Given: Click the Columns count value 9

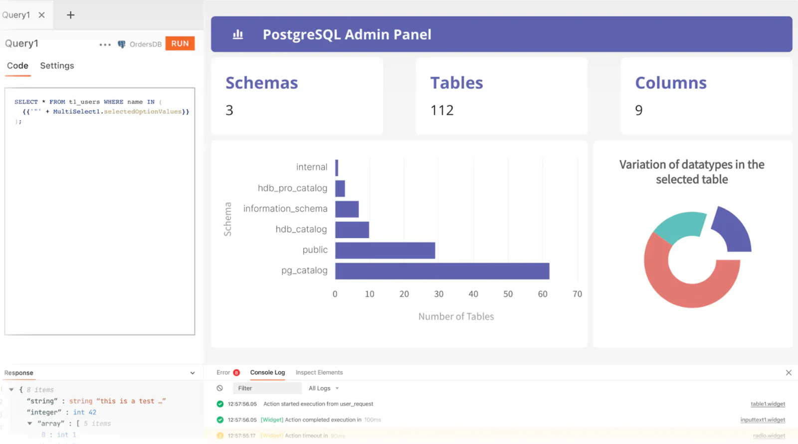Looking at the screenshot, I should (x=639, y=110).
